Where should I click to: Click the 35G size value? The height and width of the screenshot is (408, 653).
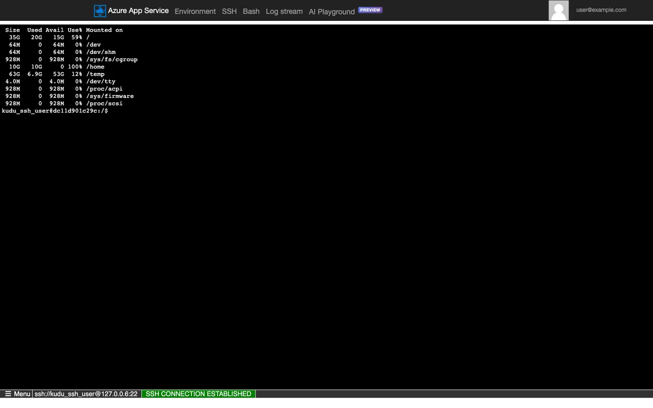pyautogui.click(x=15, y=38)
